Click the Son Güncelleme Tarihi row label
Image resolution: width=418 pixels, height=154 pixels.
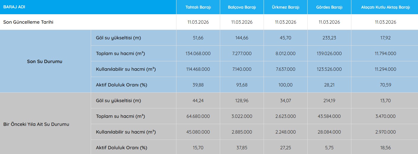click(28, 22)
